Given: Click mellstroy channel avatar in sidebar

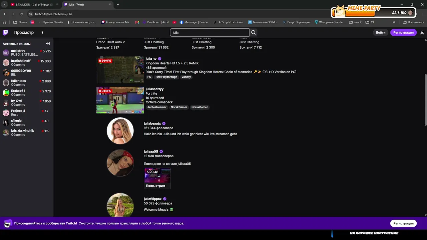Looking at the screenshot, I should coord(6,53).
